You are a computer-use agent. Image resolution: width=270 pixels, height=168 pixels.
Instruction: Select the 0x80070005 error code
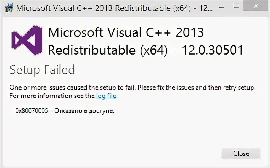[x=32, y=111]
